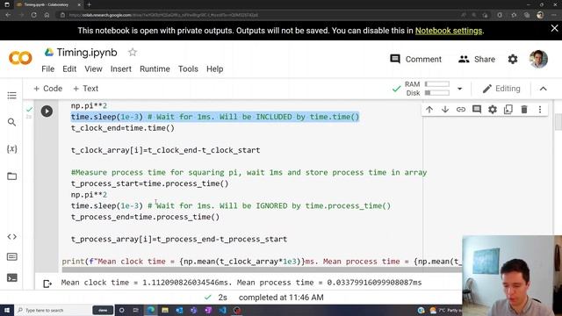Image resolution: width=562 pixels, height=316 pixels.
Task: Open the table of contents sidebar icon
Action: pos(11,96)
